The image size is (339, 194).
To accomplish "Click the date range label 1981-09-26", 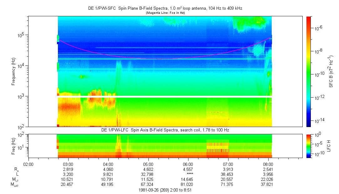I will (x=165, y=190).
